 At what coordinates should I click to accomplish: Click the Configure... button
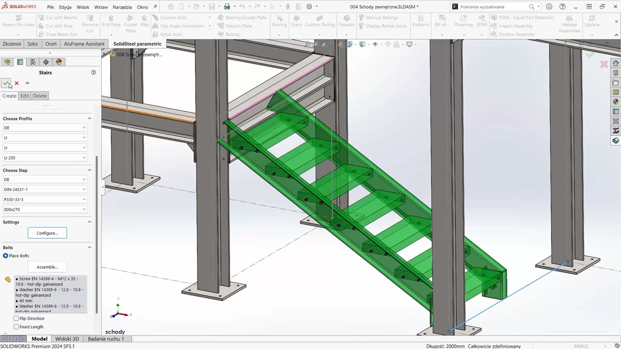47,233
